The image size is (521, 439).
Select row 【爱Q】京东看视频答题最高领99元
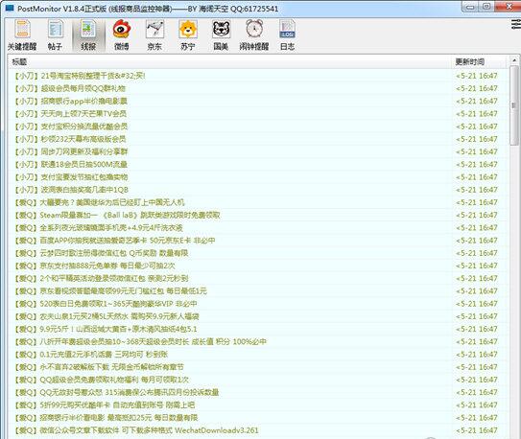point(258,291)
